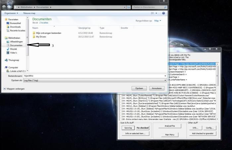Check the TurboVRemote O4 entry checkbox
The height and width of the screenshot is (150, 232).
pos(121,95)
